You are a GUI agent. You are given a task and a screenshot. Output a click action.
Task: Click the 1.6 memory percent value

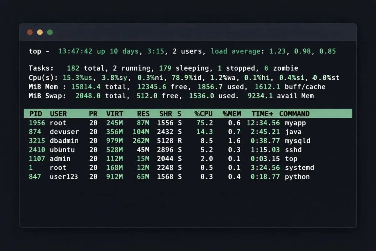234,141
